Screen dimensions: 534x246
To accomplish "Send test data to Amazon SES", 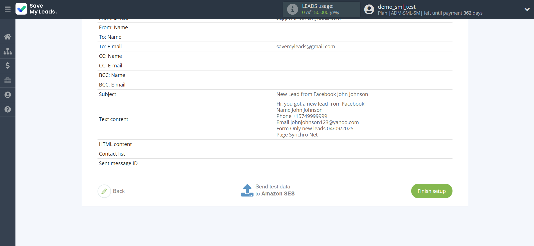I will pyautogui.click(x=275, y=190).
